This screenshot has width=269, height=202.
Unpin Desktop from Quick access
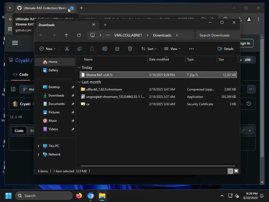tap(73, 87)
